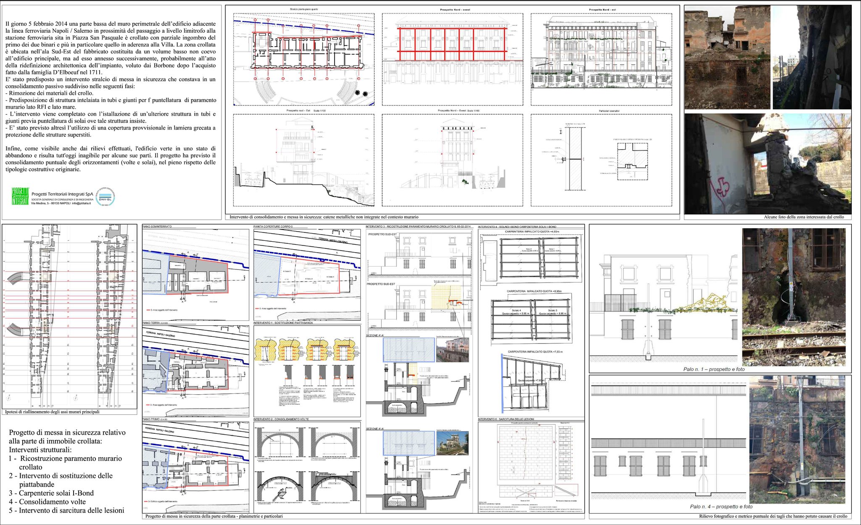Image resolution: width=861 pixels, height=525 pixels.
Task: Click list item '2 - Intervento di sostituzione delle piattabande'
Action: coord(61,480)
